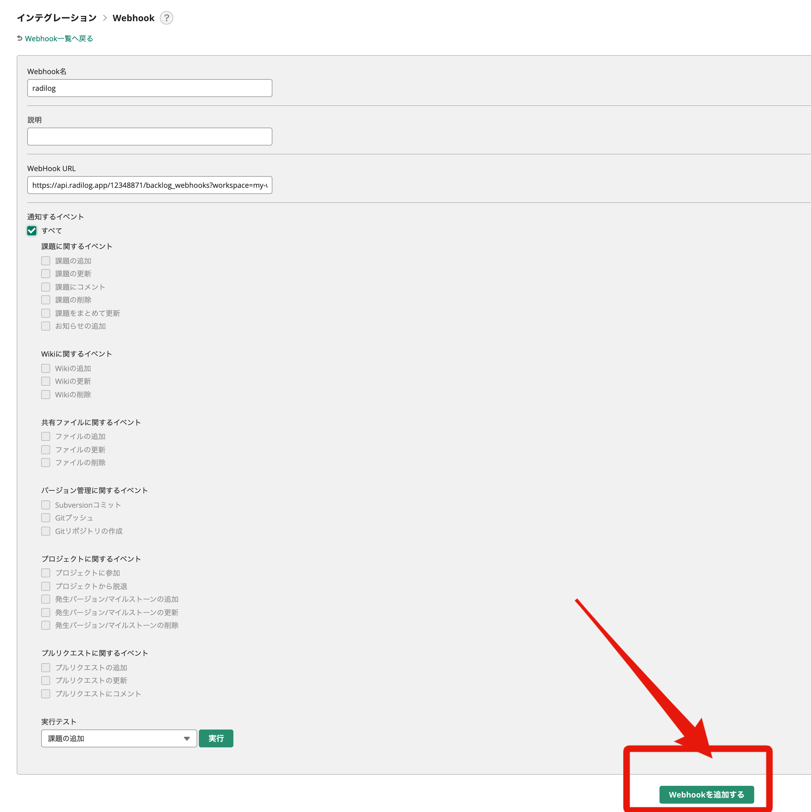Image resolution: width=811 pixels, height=812 pixels.
Task: Toggle the 課題にコメント checkbox
Action: pyautogui.click(x=46, y=287)
